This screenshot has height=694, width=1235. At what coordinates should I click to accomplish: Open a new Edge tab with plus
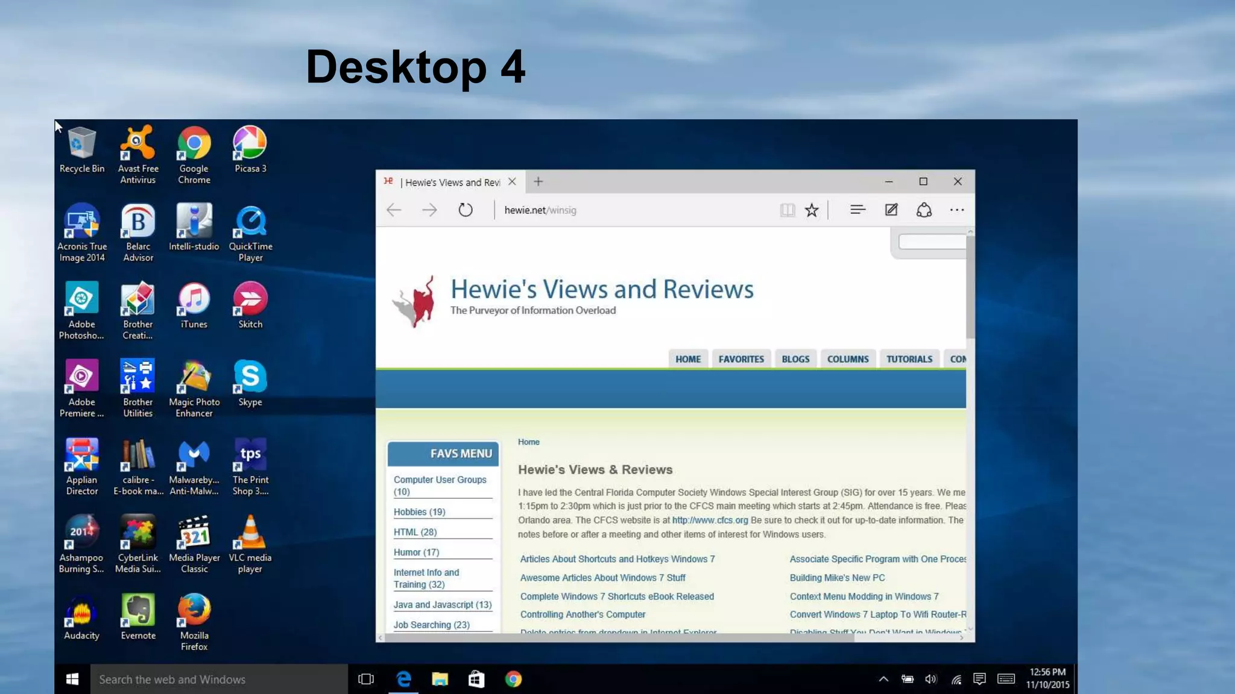click(x=538, y=181)
